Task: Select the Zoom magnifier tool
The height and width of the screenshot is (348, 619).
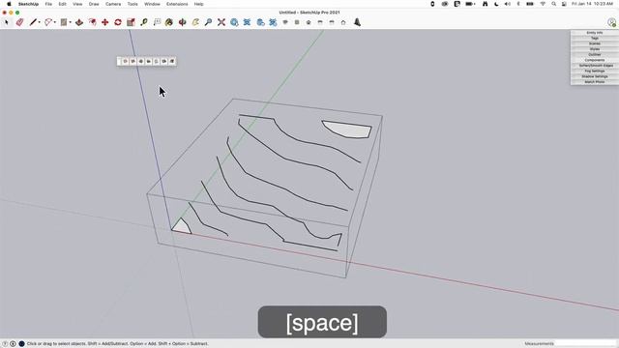Action: tap(208, 22)
